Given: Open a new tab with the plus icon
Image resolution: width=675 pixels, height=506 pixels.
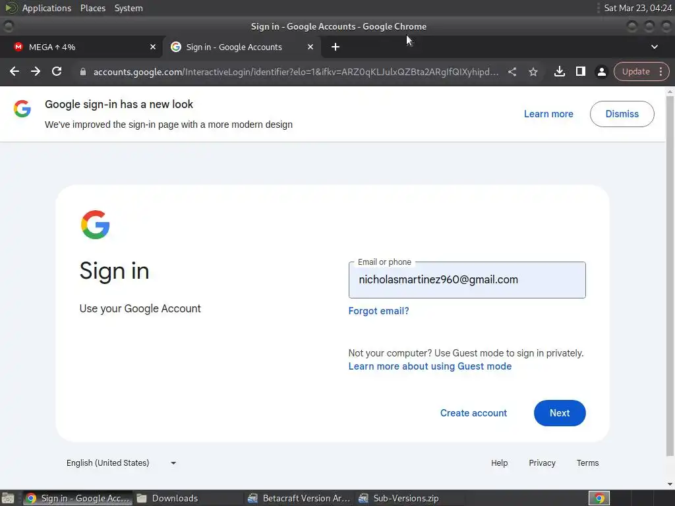Looking at the screenshot, I should tap(336, 47).
